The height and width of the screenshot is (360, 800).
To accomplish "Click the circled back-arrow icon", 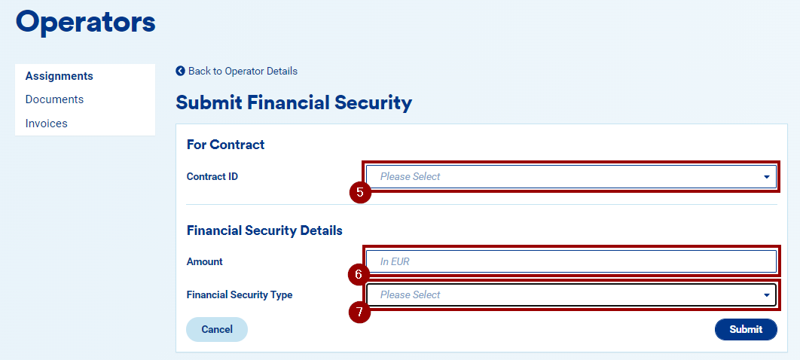I will pyautogui.click(x=180, y=71).
